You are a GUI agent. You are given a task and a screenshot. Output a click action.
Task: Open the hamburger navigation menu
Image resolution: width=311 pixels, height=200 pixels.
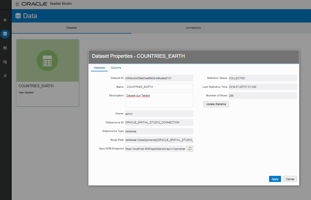point(17,4)
